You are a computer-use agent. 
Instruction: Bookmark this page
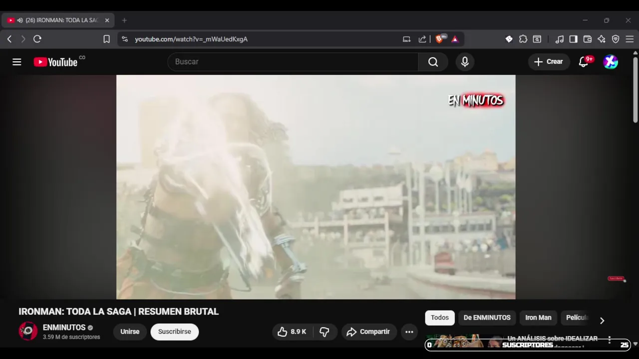point(106,39)
